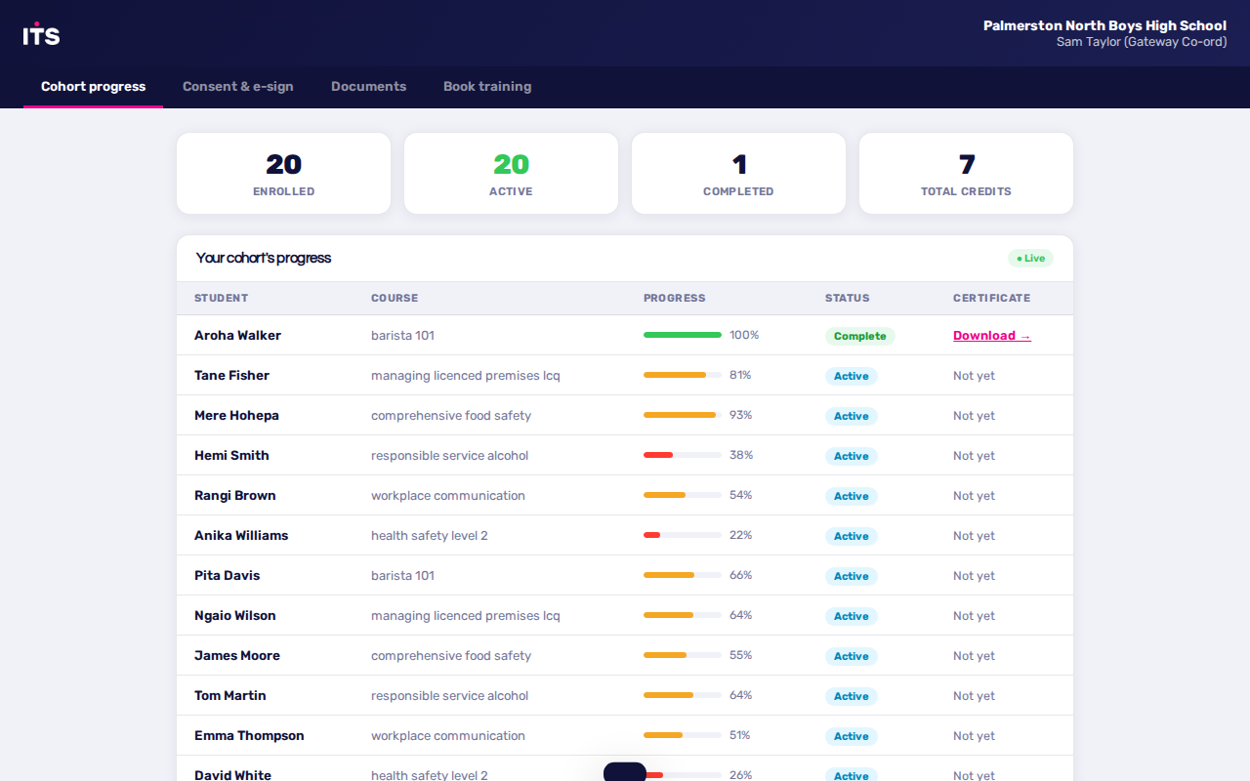Select the Enrolled stat card
Viewport: 1250px width, 781px height.
[x=283, y=174]
